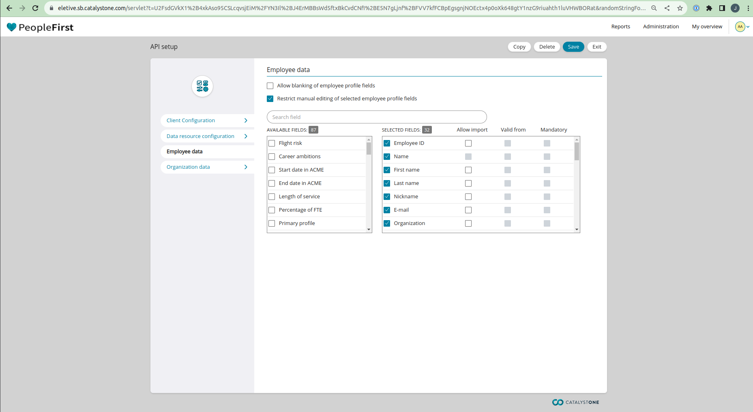Bookmark page with the star icon
This screenshot has width=753, height=412.
[x=680, y=8]
